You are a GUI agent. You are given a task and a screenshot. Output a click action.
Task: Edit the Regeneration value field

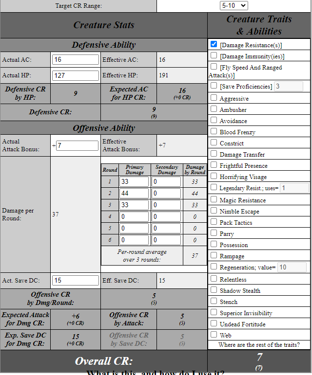(292, 267)
